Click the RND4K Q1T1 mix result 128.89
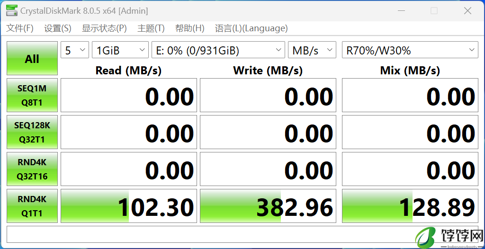This screenshot has width=485, height=249. 410,206
